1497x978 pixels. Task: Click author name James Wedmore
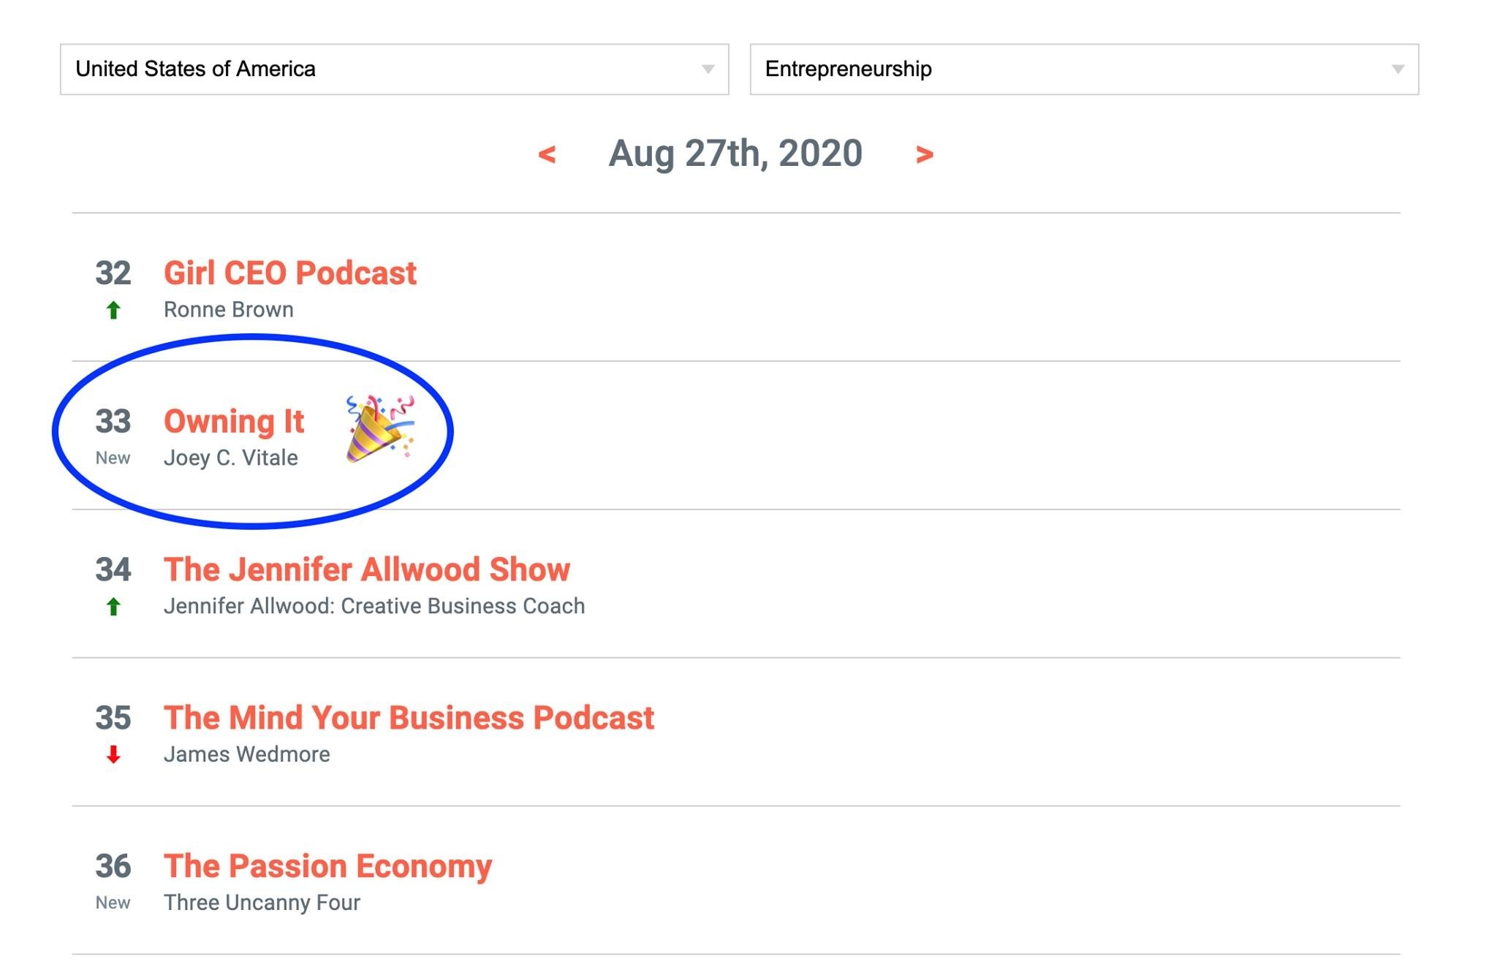click(247, 754)
